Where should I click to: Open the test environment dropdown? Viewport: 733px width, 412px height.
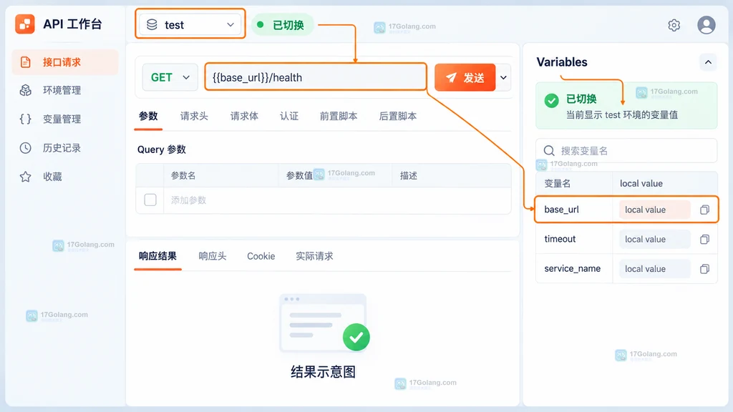click(190, 25)
